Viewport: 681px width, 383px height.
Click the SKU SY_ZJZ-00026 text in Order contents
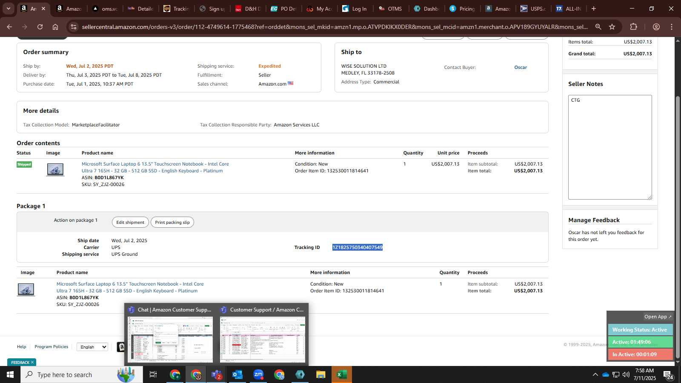point(103,184)
